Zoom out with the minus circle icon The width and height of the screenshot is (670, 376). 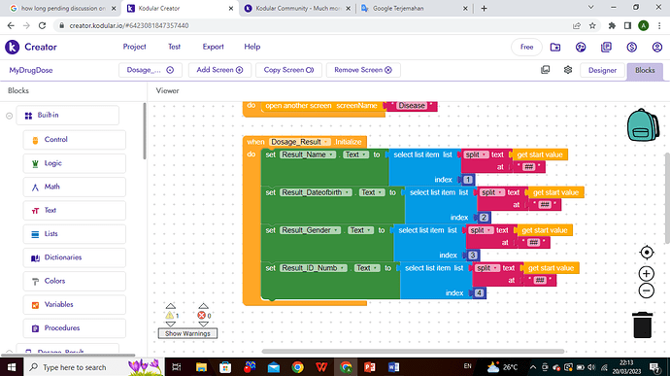point(647,291)
